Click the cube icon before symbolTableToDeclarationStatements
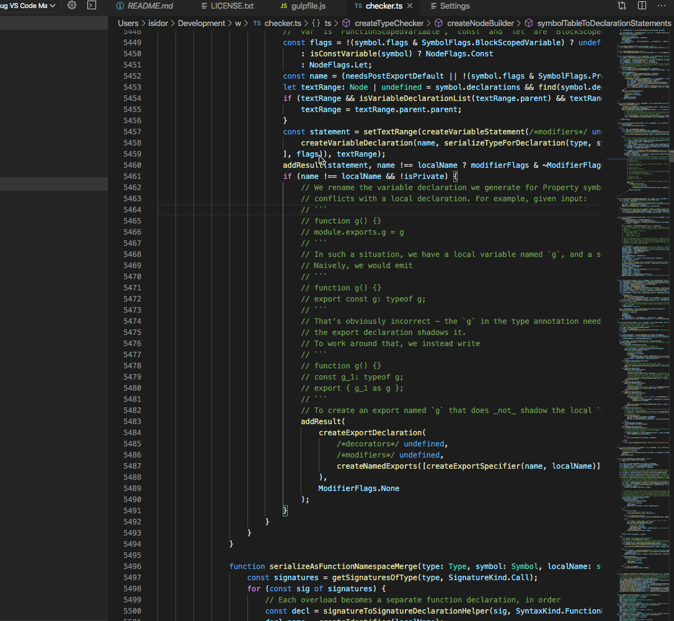This screenshot has width=674, height=621. tap(529, 23)
